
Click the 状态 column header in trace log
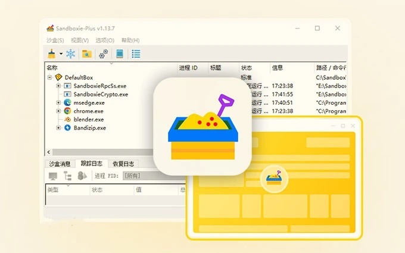(x=111, y=190)
